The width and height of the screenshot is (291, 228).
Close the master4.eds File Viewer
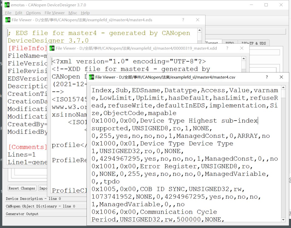pyautogui.click(x=198, y=20)
